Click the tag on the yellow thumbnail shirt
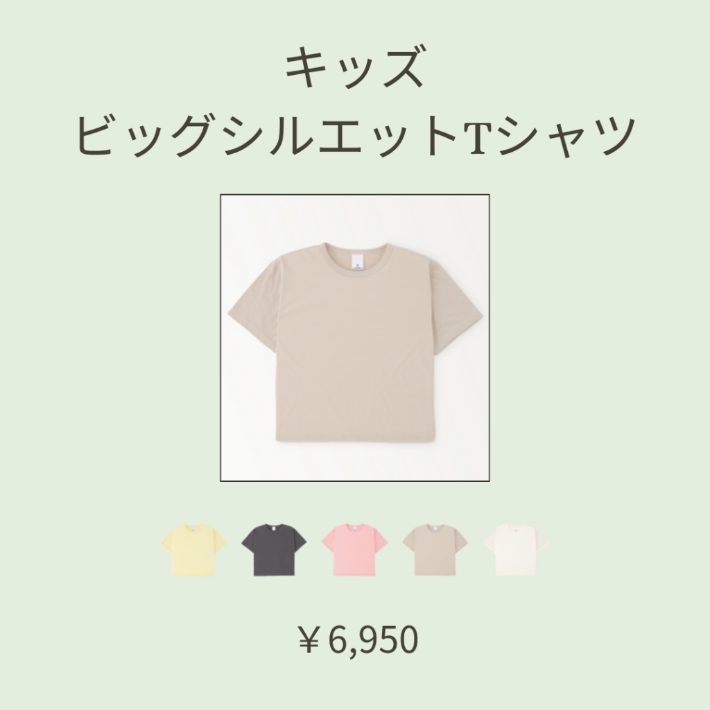 pos(194,528)
